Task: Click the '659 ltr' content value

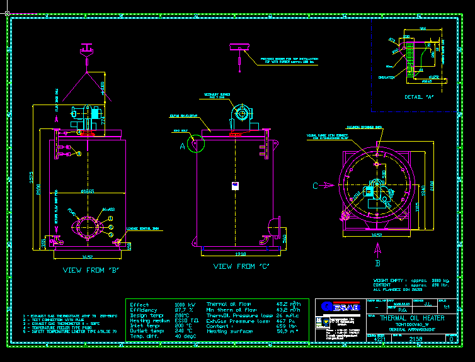Action: click(287, 326)
